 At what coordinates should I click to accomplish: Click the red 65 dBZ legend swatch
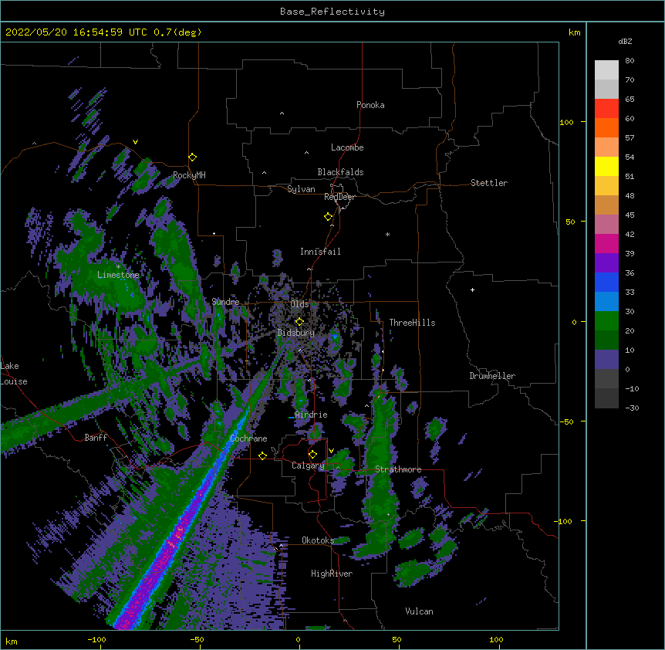(x=606, y=108)
